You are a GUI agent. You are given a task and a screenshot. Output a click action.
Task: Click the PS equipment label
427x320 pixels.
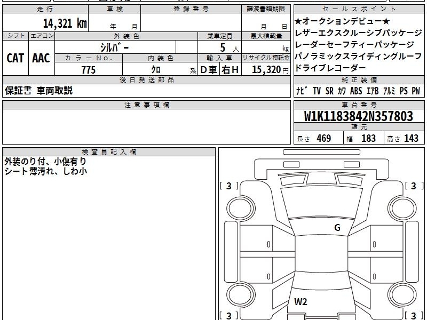click(404, 91)
